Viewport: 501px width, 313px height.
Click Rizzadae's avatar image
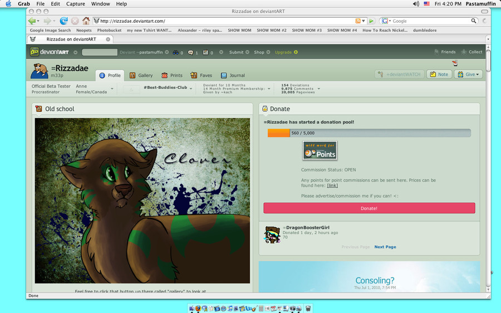40,71
